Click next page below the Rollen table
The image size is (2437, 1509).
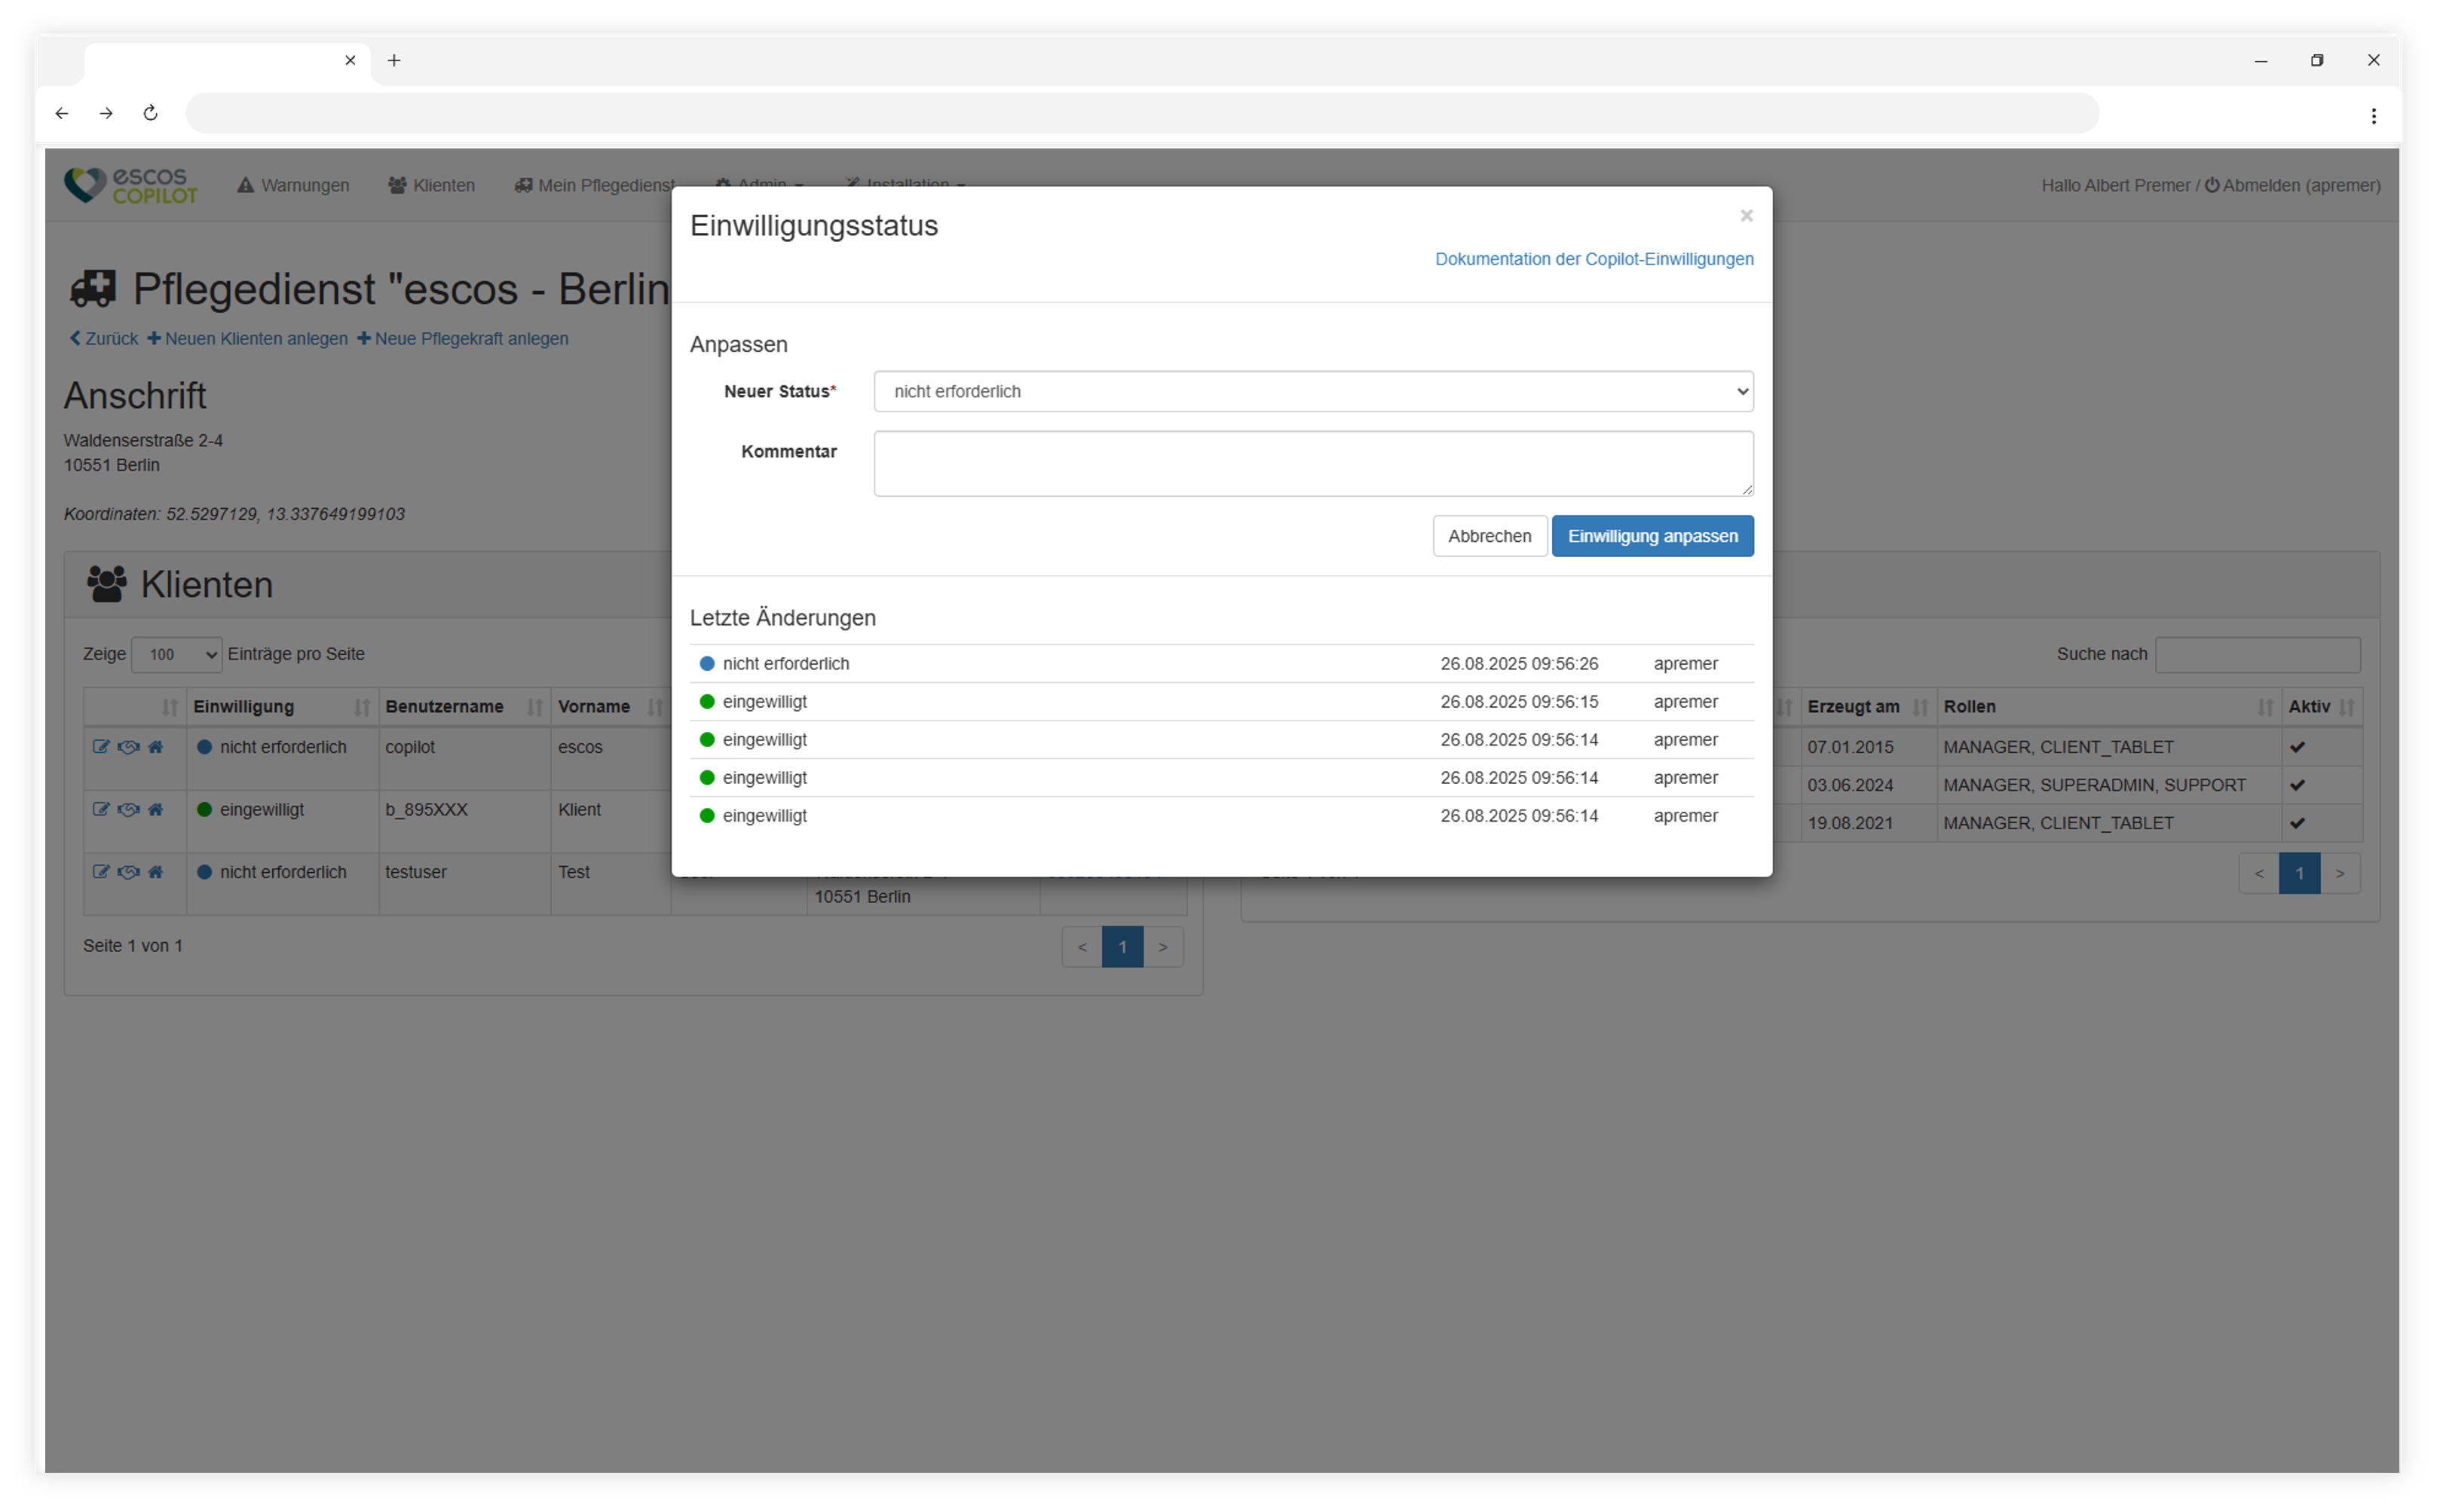tap(2341, 874)
